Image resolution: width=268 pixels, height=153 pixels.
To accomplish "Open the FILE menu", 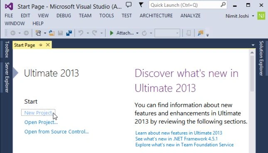I will coord(9,16).
